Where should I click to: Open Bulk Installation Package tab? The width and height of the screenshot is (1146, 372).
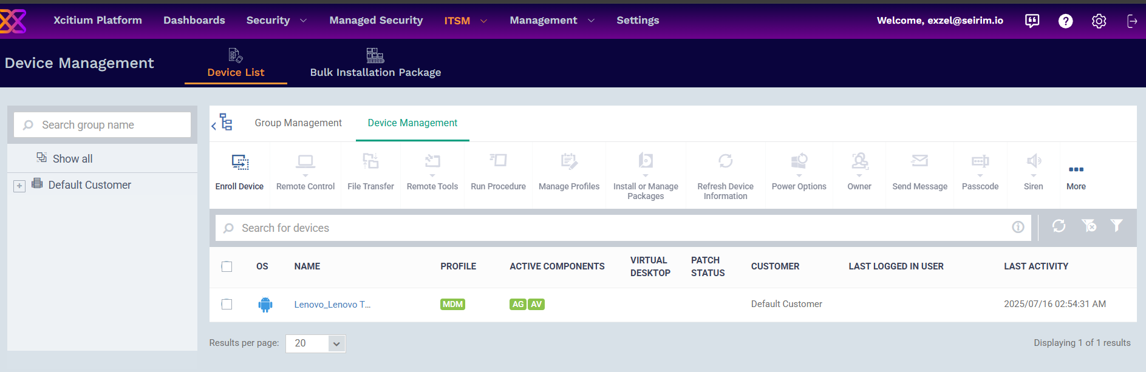[x=375, y=64]
